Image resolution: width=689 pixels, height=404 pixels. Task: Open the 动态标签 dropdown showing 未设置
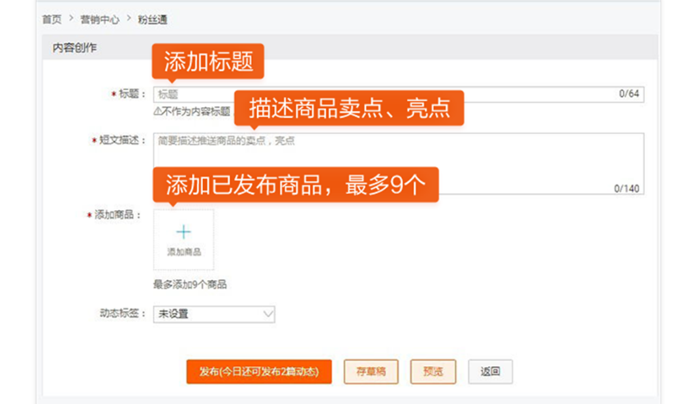click(x=213, y=315)
